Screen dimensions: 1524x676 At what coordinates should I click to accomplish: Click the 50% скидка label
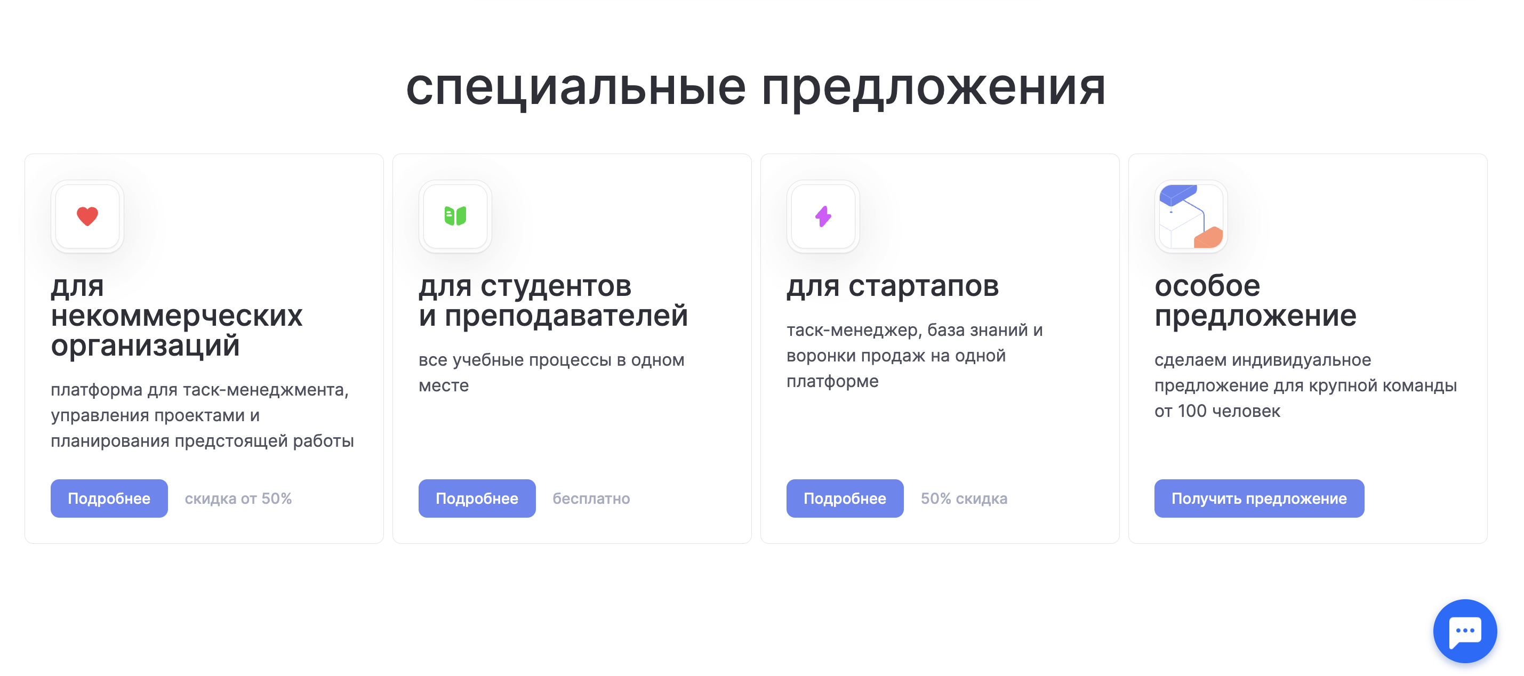964,498
